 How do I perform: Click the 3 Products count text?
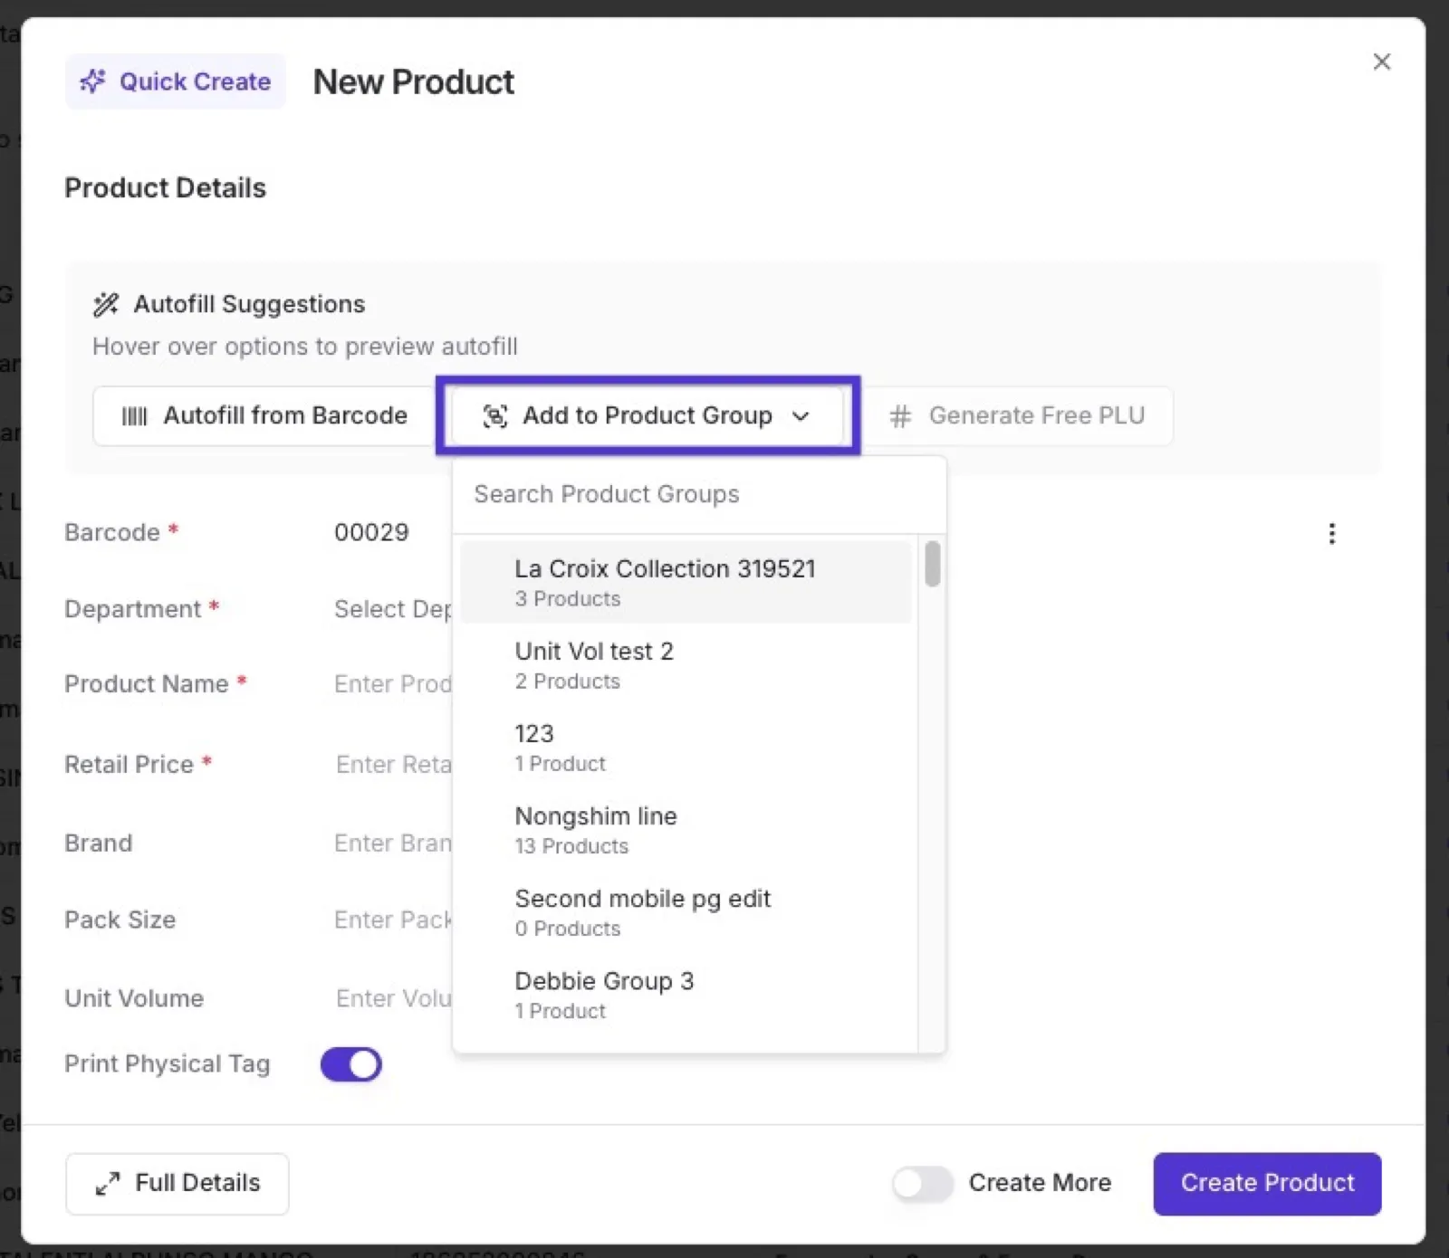click(x=568, y=599)
